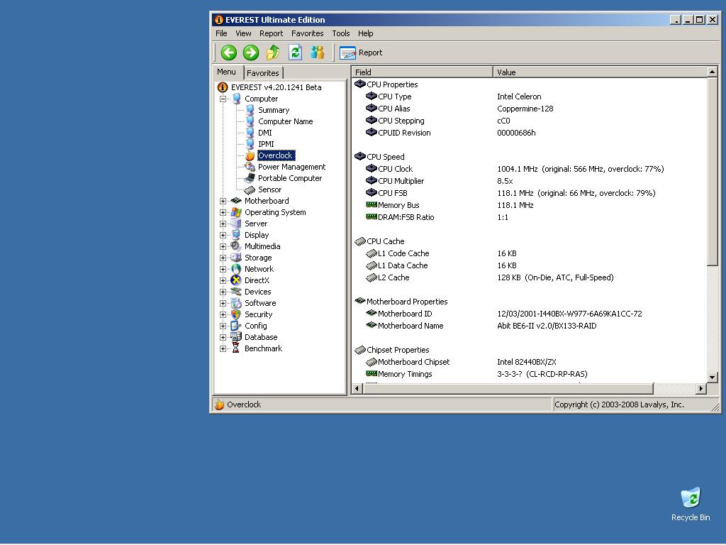726x545 pixels.
Task: Select the Database tree item
Action: [261, 337]
